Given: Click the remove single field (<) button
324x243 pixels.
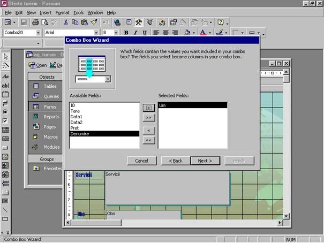Looking at the screenshot, I should (148, 130).
